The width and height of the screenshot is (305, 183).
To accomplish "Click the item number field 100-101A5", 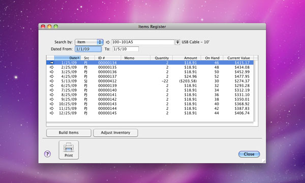I will [x=143, y=42].
